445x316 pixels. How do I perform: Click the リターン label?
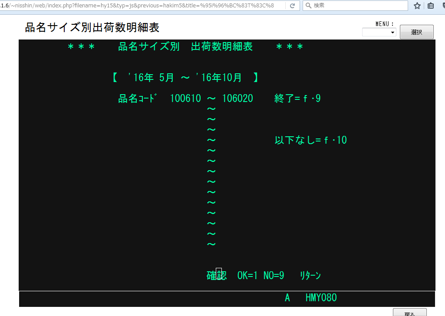[x=310, y=276]
